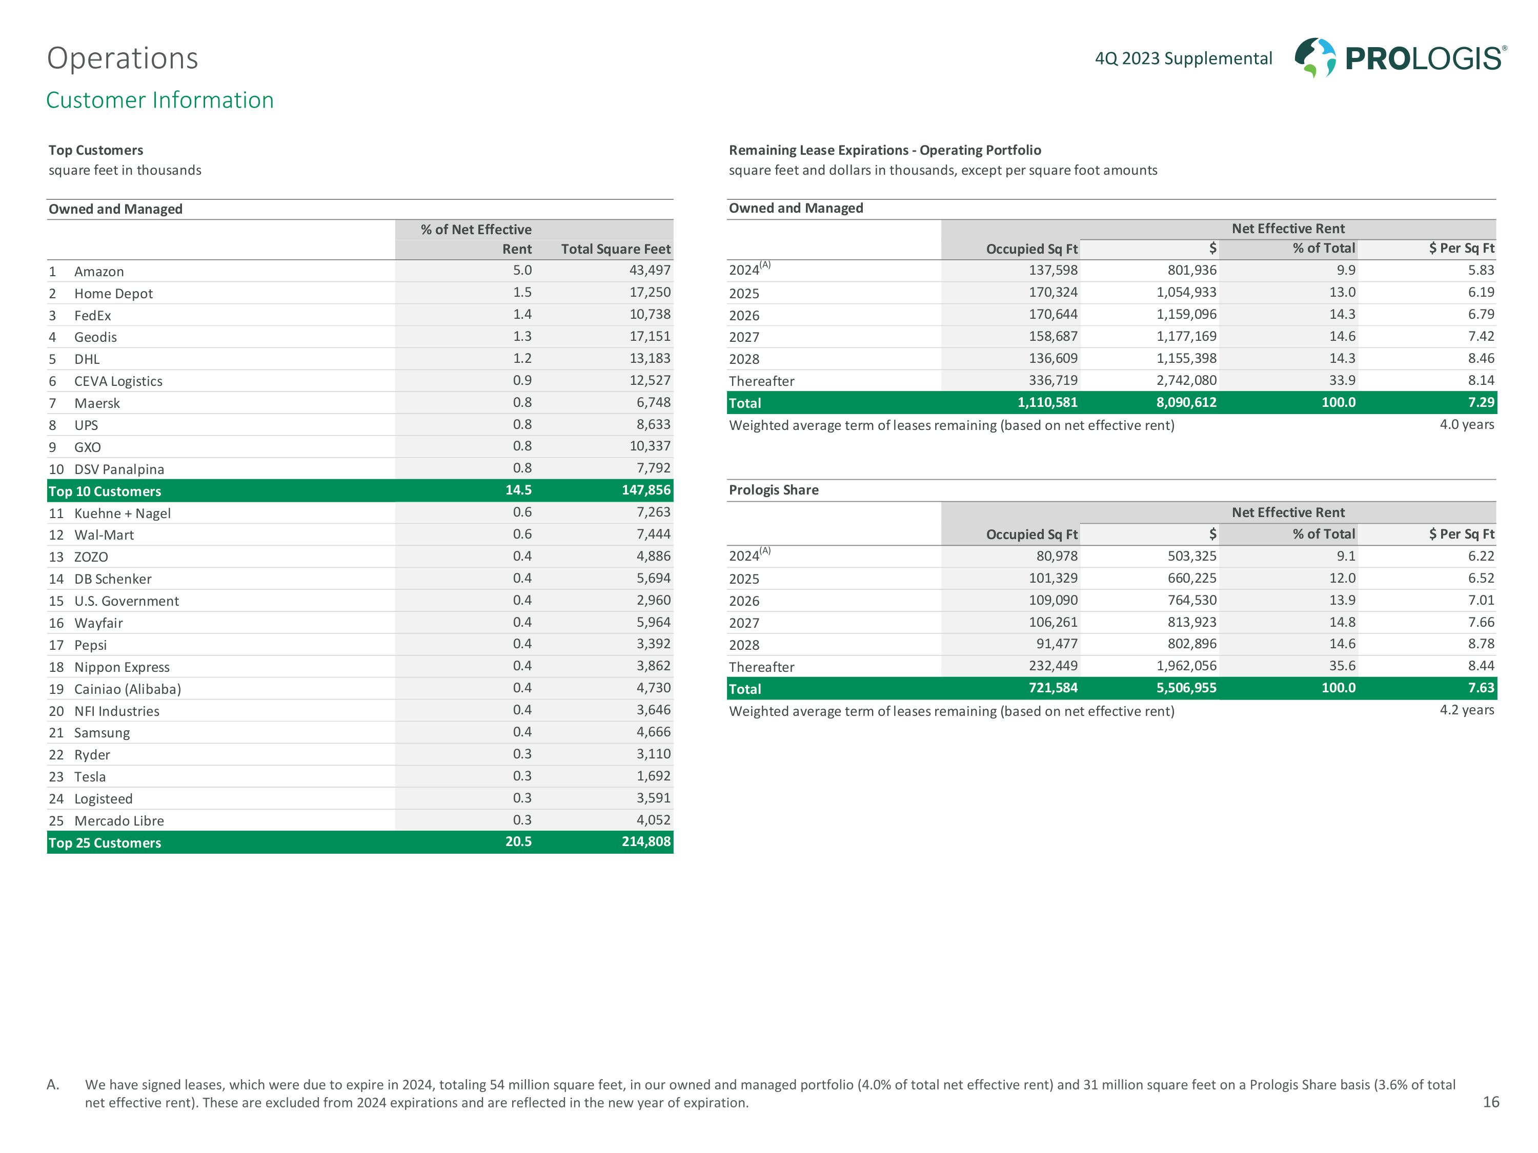1538x1153 pixels.
Task: Select the Thereafter row in Prologis Share table
Action: tap(761, 667)
